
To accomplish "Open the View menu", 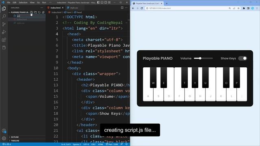I will pos(32,2).
